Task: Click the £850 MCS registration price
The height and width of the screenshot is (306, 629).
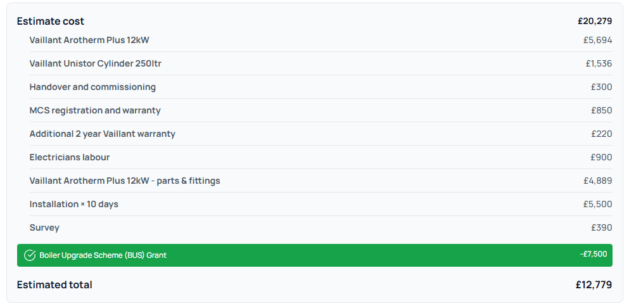Action: (x=601, y=110)
